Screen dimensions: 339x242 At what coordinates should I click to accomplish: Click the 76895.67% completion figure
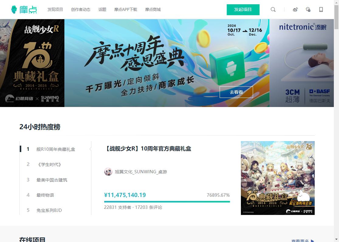pos(218,195)
